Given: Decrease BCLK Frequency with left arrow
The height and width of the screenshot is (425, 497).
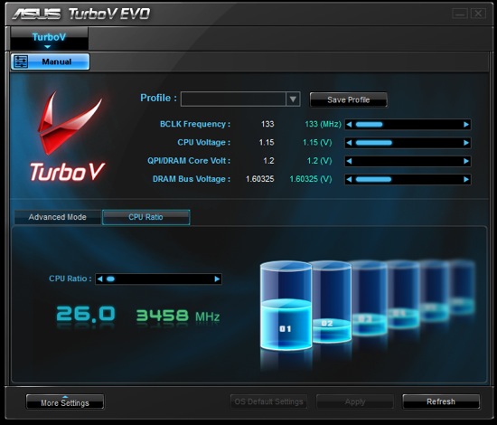Looking at the screenshot, I should (x=349, y=125).
